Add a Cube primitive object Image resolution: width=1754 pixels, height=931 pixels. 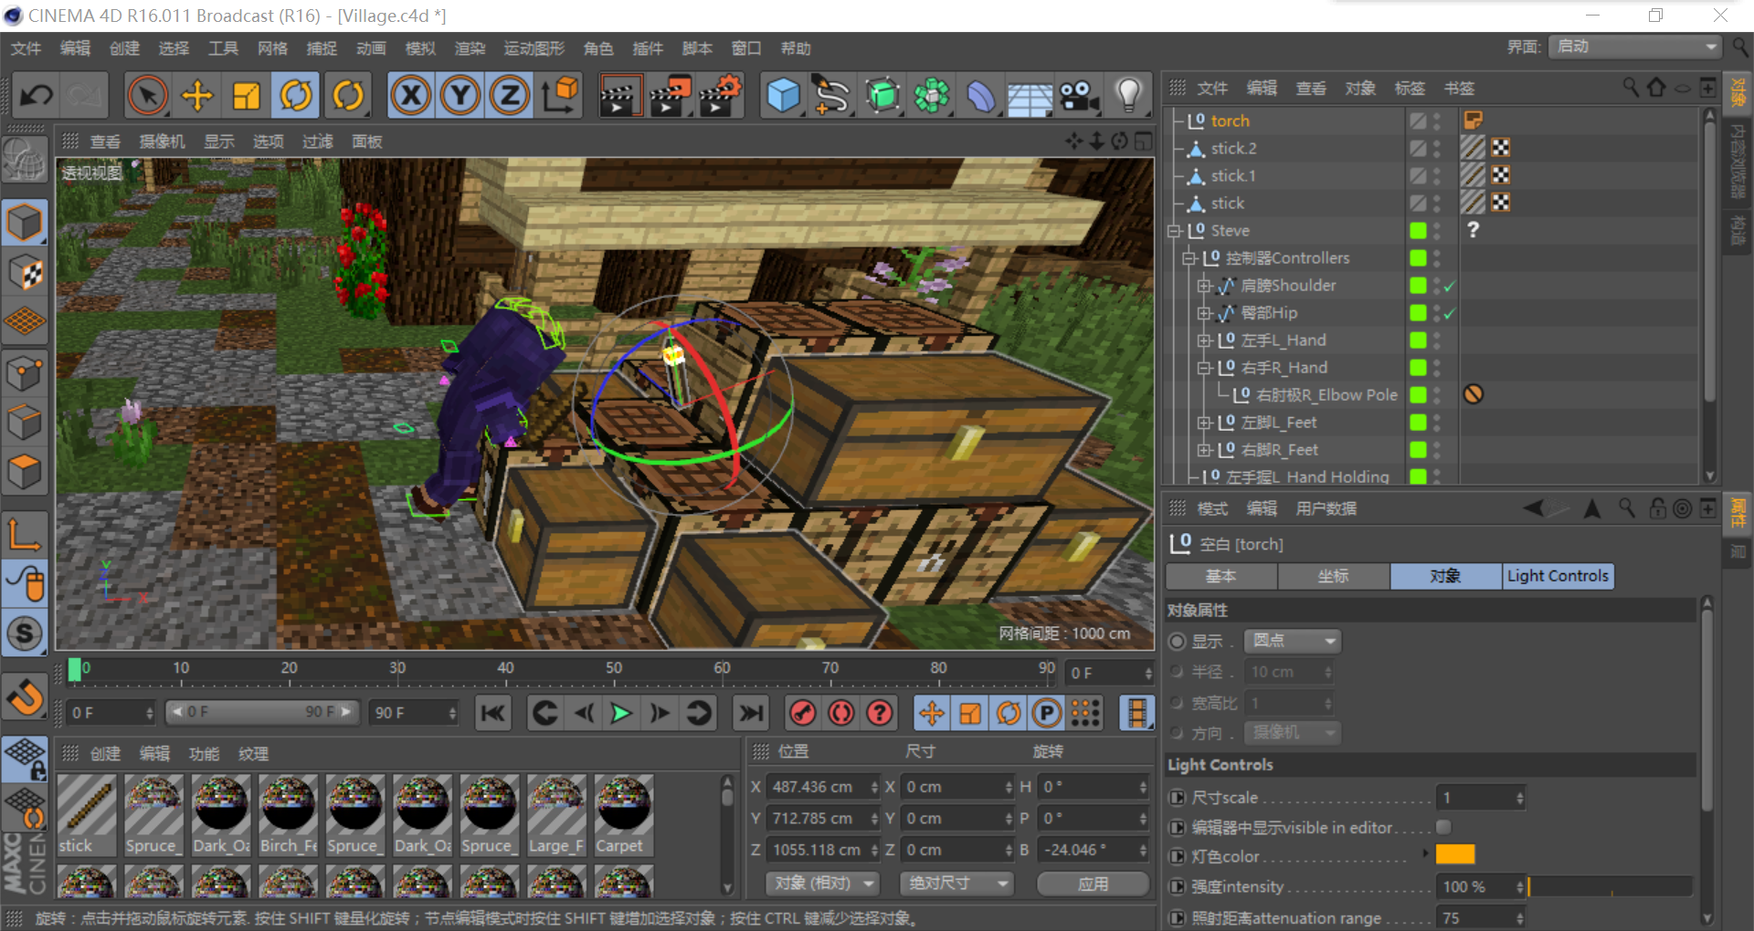click(x=783, y=95)
